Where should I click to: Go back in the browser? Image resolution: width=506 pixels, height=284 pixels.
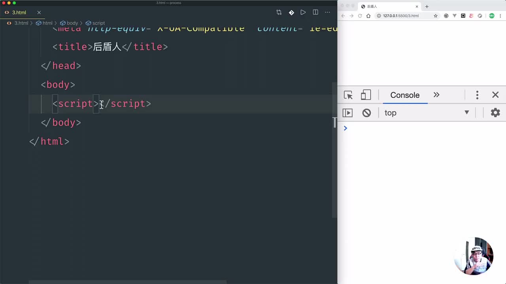click(x=343, y=16)
